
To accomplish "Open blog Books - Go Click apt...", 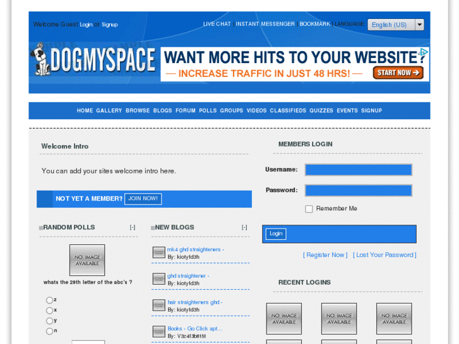I will (x=195, y=328).
